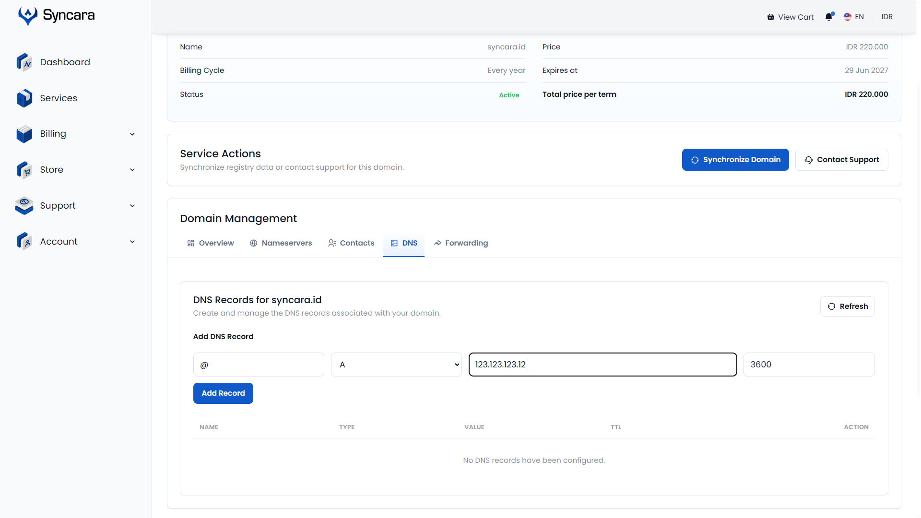Open the Dashboard sidebar icon

[x=24, y=62]
